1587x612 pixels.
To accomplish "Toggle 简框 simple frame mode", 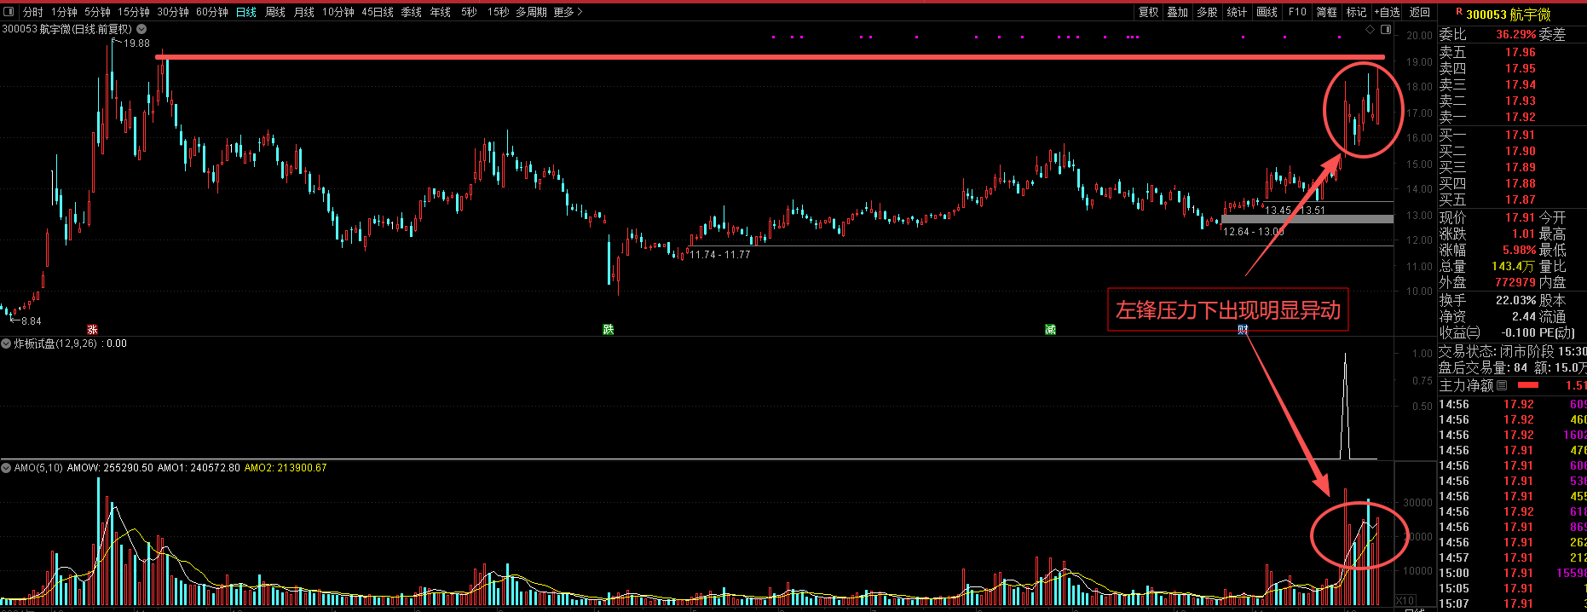I will (1327, 12).
